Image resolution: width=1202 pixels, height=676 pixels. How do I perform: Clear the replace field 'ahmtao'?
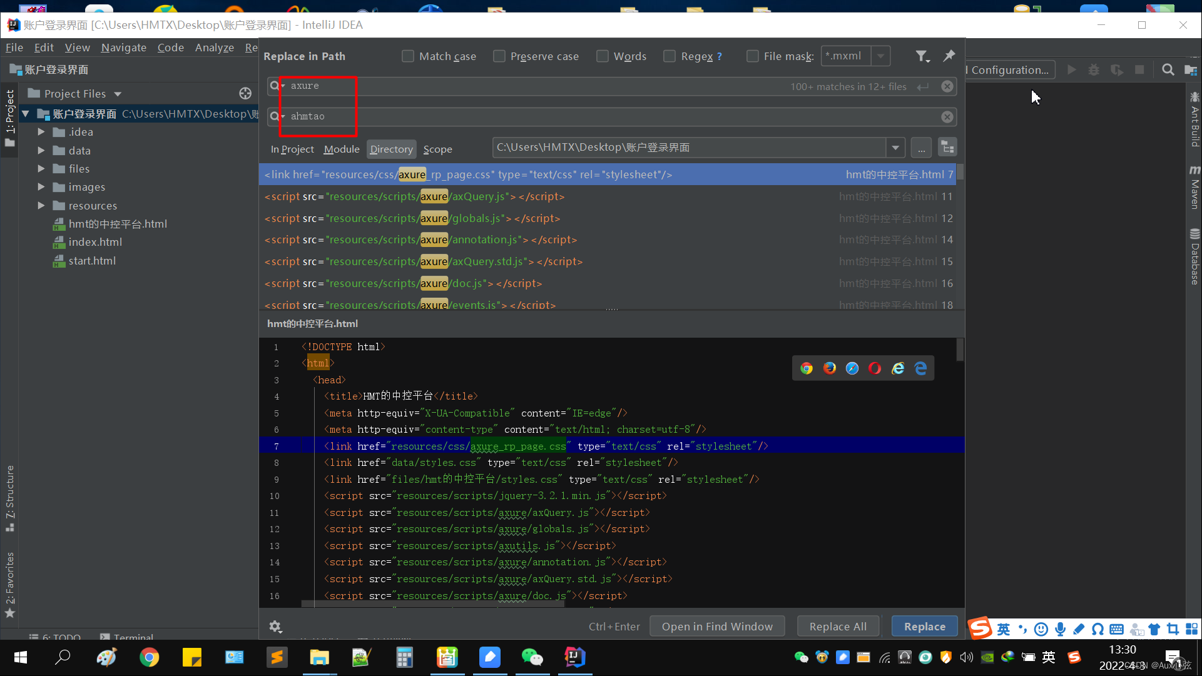(x=947, y=117)
